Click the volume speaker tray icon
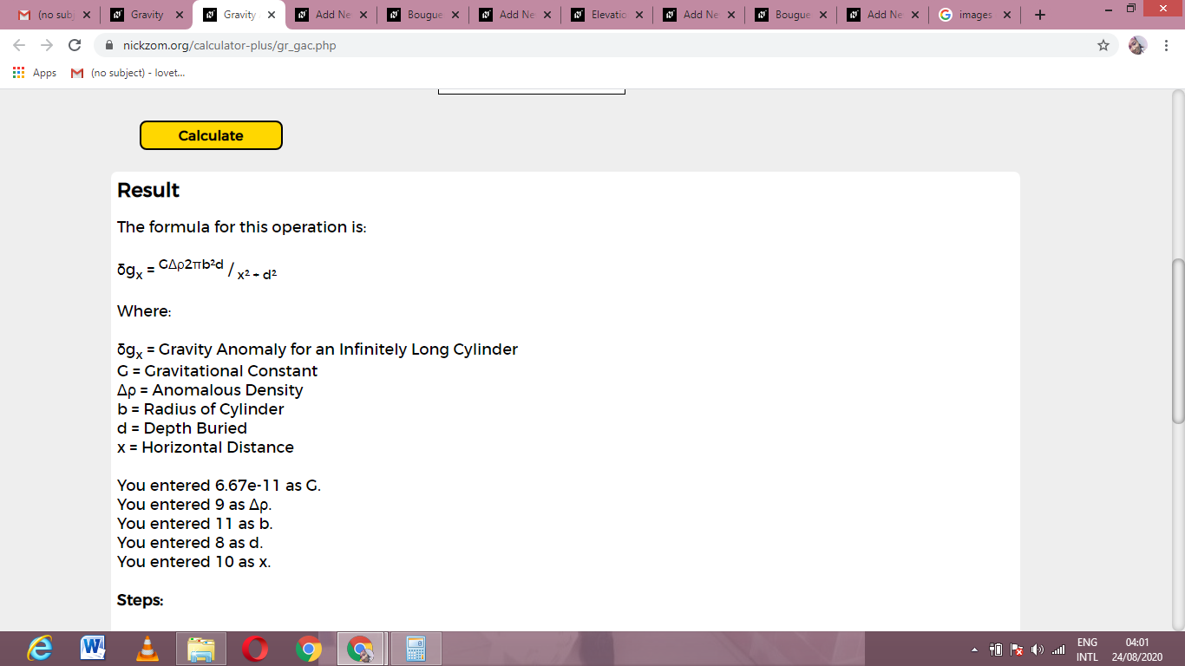 pyautogui.click(x=1037, y=650)
